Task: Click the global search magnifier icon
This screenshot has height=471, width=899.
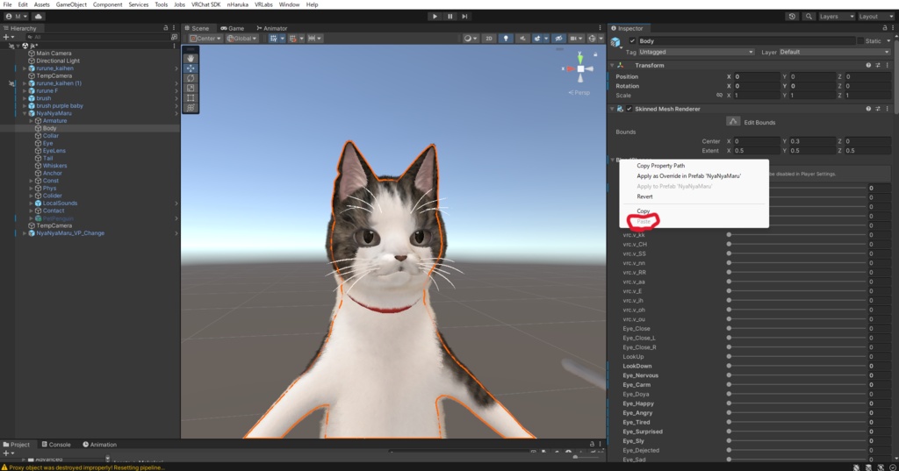Action: (x=809, y=17)
